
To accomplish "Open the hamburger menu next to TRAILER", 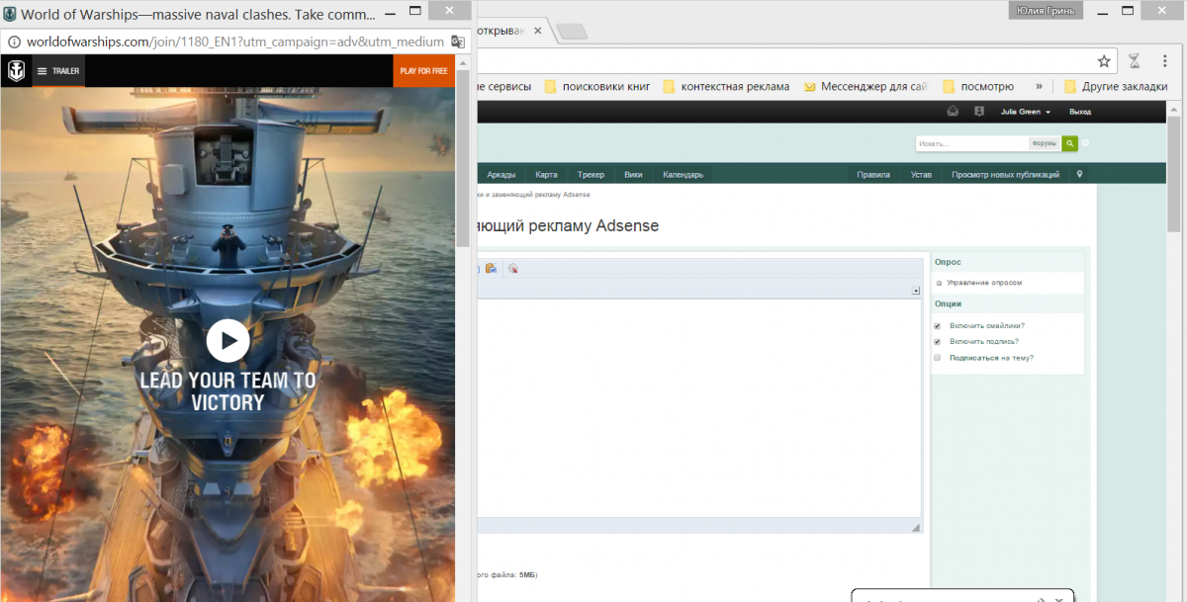I will (42, 71).
